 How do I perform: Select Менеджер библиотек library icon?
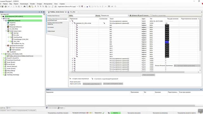pyautogui.click(x=8, y=27)
